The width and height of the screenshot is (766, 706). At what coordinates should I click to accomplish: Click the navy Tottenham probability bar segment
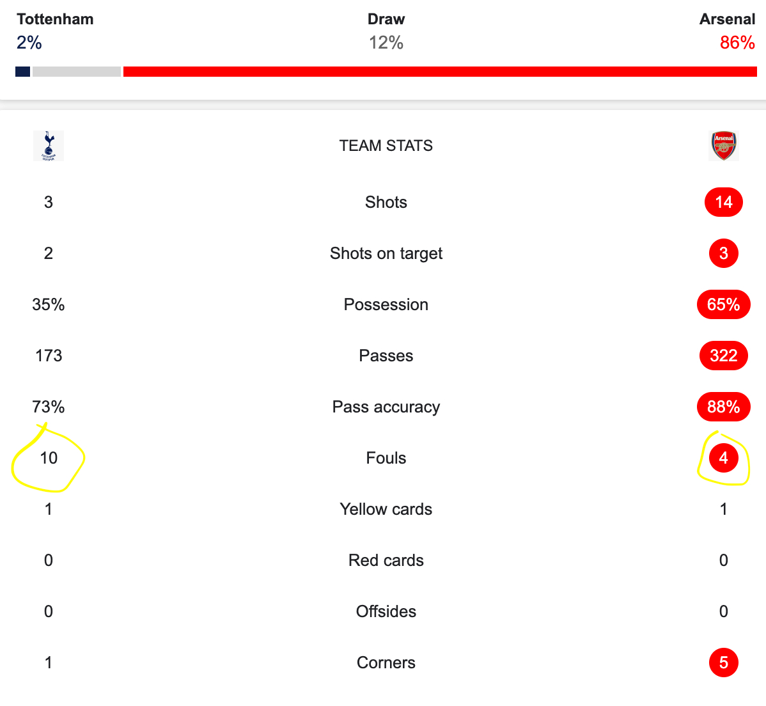point(22,72)
